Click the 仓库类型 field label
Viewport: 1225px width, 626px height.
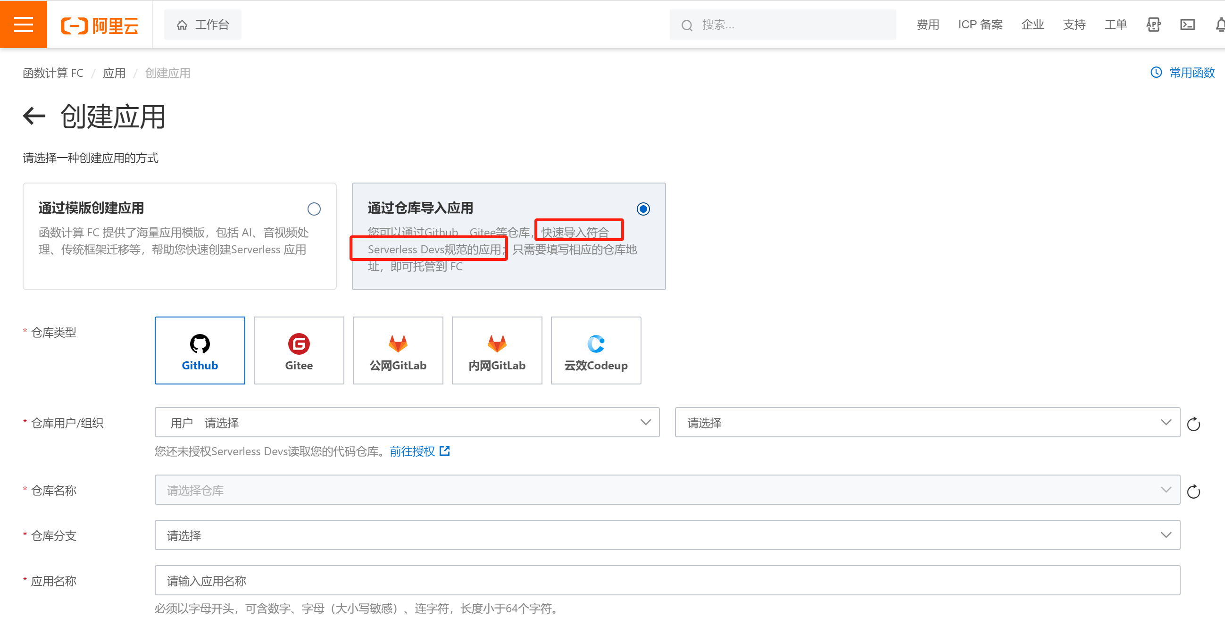point(54,333)
